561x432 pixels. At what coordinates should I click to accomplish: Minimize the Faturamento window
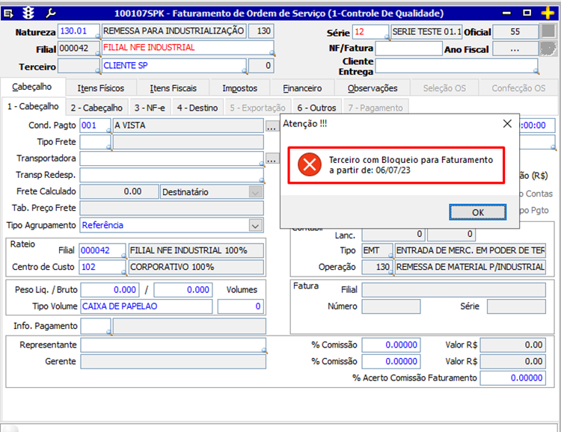click(x=506, y=13)
